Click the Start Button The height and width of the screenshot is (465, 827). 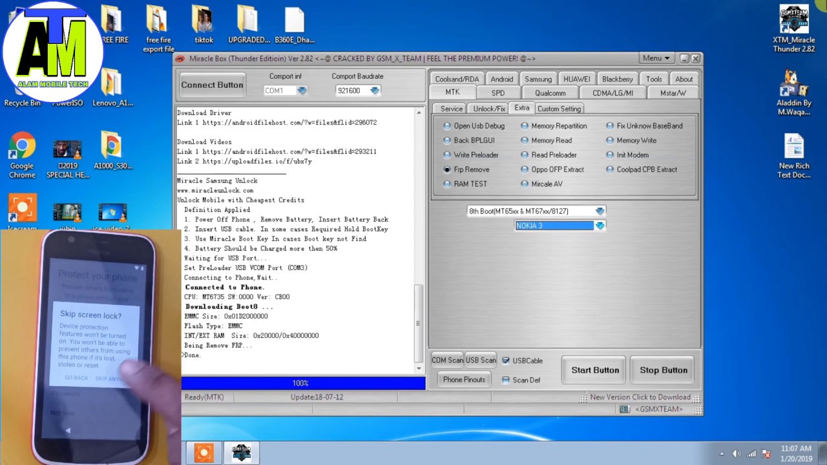pyautogui.click(x=595, y=370)
